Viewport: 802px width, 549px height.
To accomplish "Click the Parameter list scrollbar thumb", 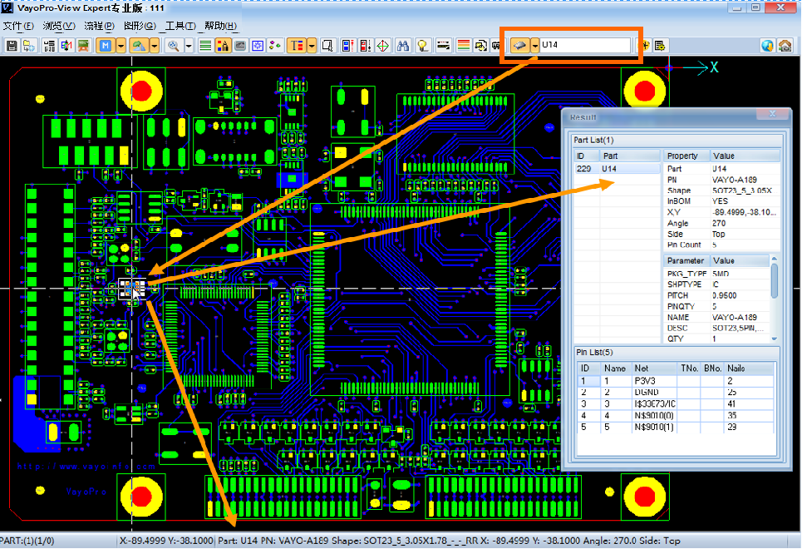I will coord(774,280).
